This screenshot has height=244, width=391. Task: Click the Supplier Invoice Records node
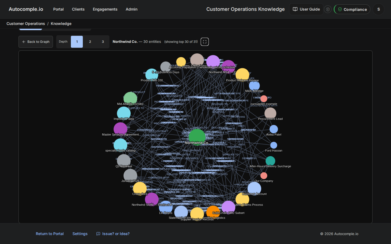[x=197, y=214]
